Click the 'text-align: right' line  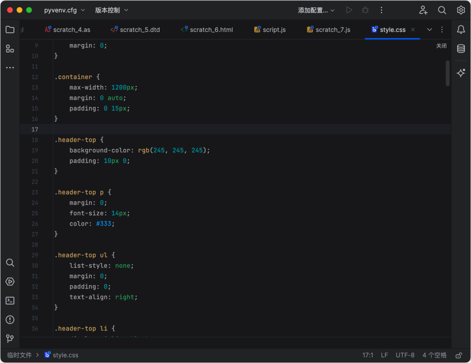pyautogui.click(x=103, y=297)
